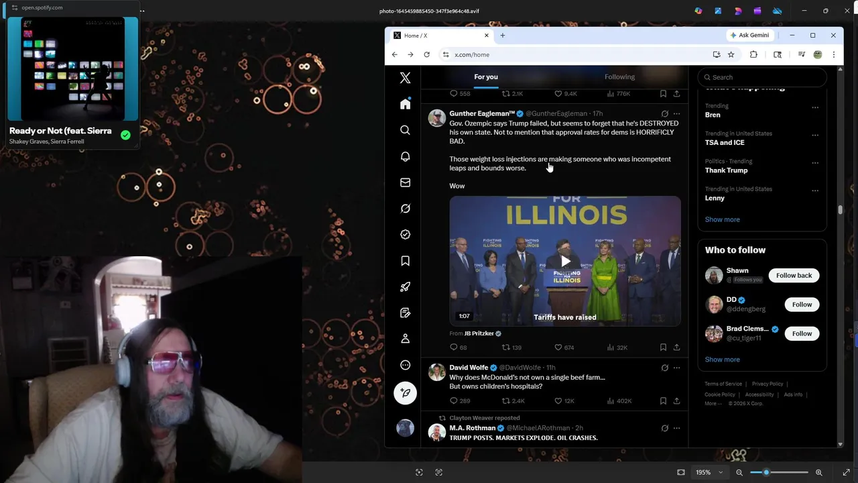858x483 pixels.
Task: Follow Brad Clems @cu_tiger11
Action: (802, 333)
